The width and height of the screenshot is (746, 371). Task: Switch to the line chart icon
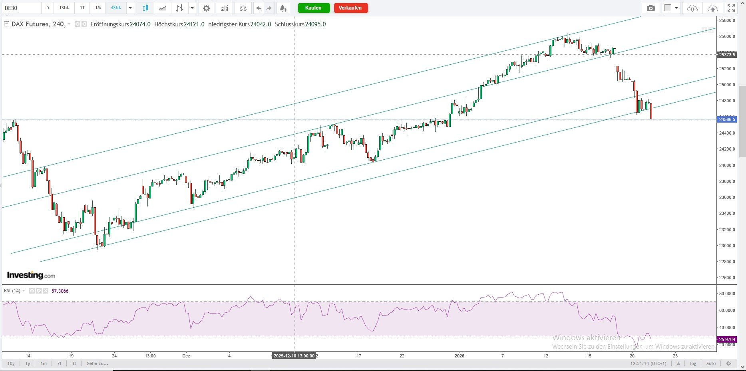[163, 8]
